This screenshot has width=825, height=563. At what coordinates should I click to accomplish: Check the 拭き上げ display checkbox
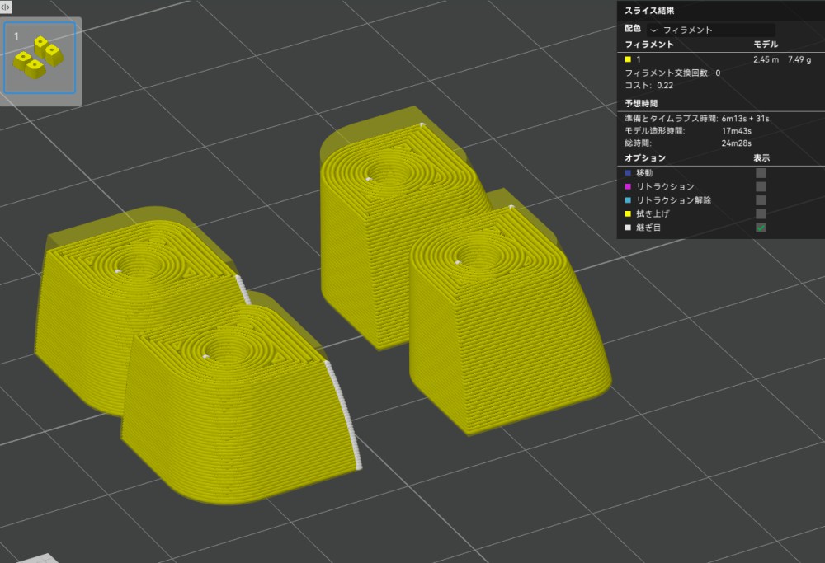pyautogui.click(x=761, y=214)
